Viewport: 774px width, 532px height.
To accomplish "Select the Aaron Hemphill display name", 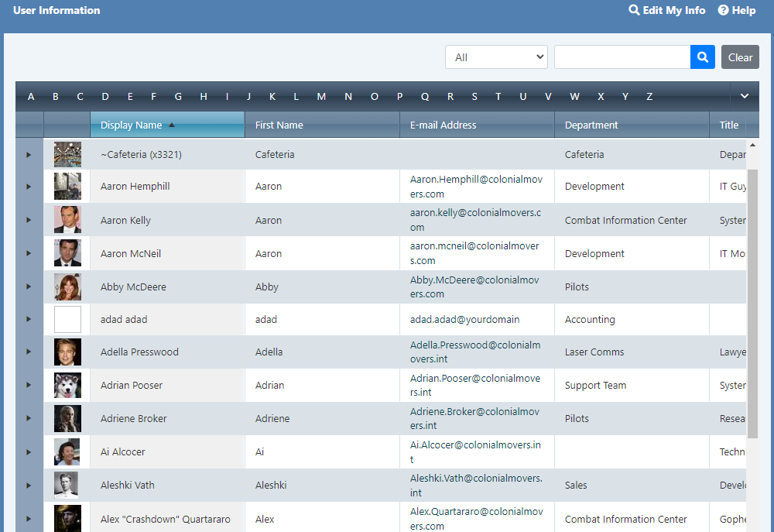I will (135, 186).
